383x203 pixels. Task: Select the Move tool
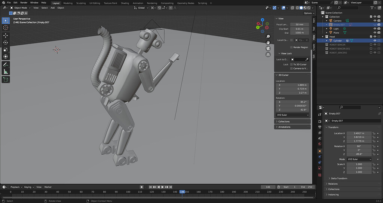(6, 36)
